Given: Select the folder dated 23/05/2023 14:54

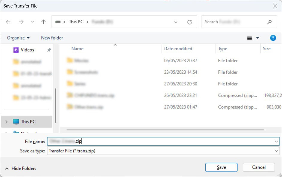Looking at the screenshot, I should click(x=171, y=72).
